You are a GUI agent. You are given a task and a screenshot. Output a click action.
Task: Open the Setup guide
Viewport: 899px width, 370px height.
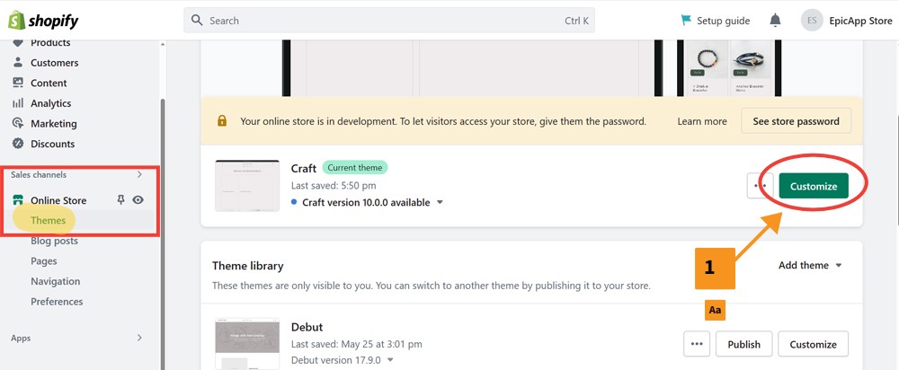pyautogui.click(x=715, y=21)
